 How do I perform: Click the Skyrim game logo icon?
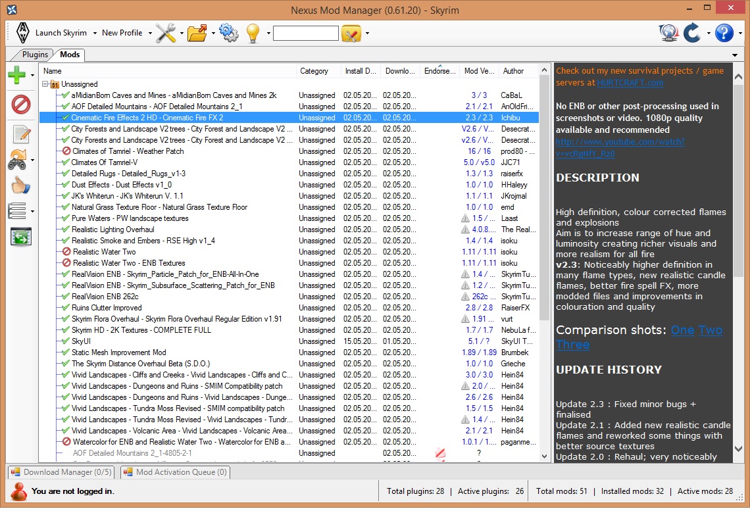[22, 33]
